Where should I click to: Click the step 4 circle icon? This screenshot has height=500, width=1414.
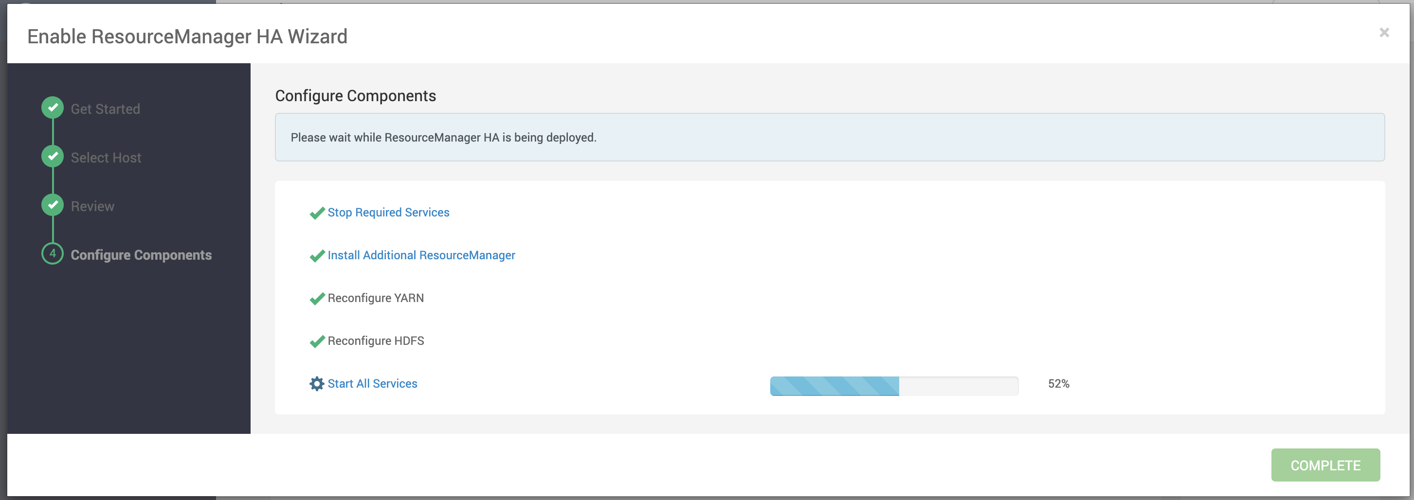53,253
